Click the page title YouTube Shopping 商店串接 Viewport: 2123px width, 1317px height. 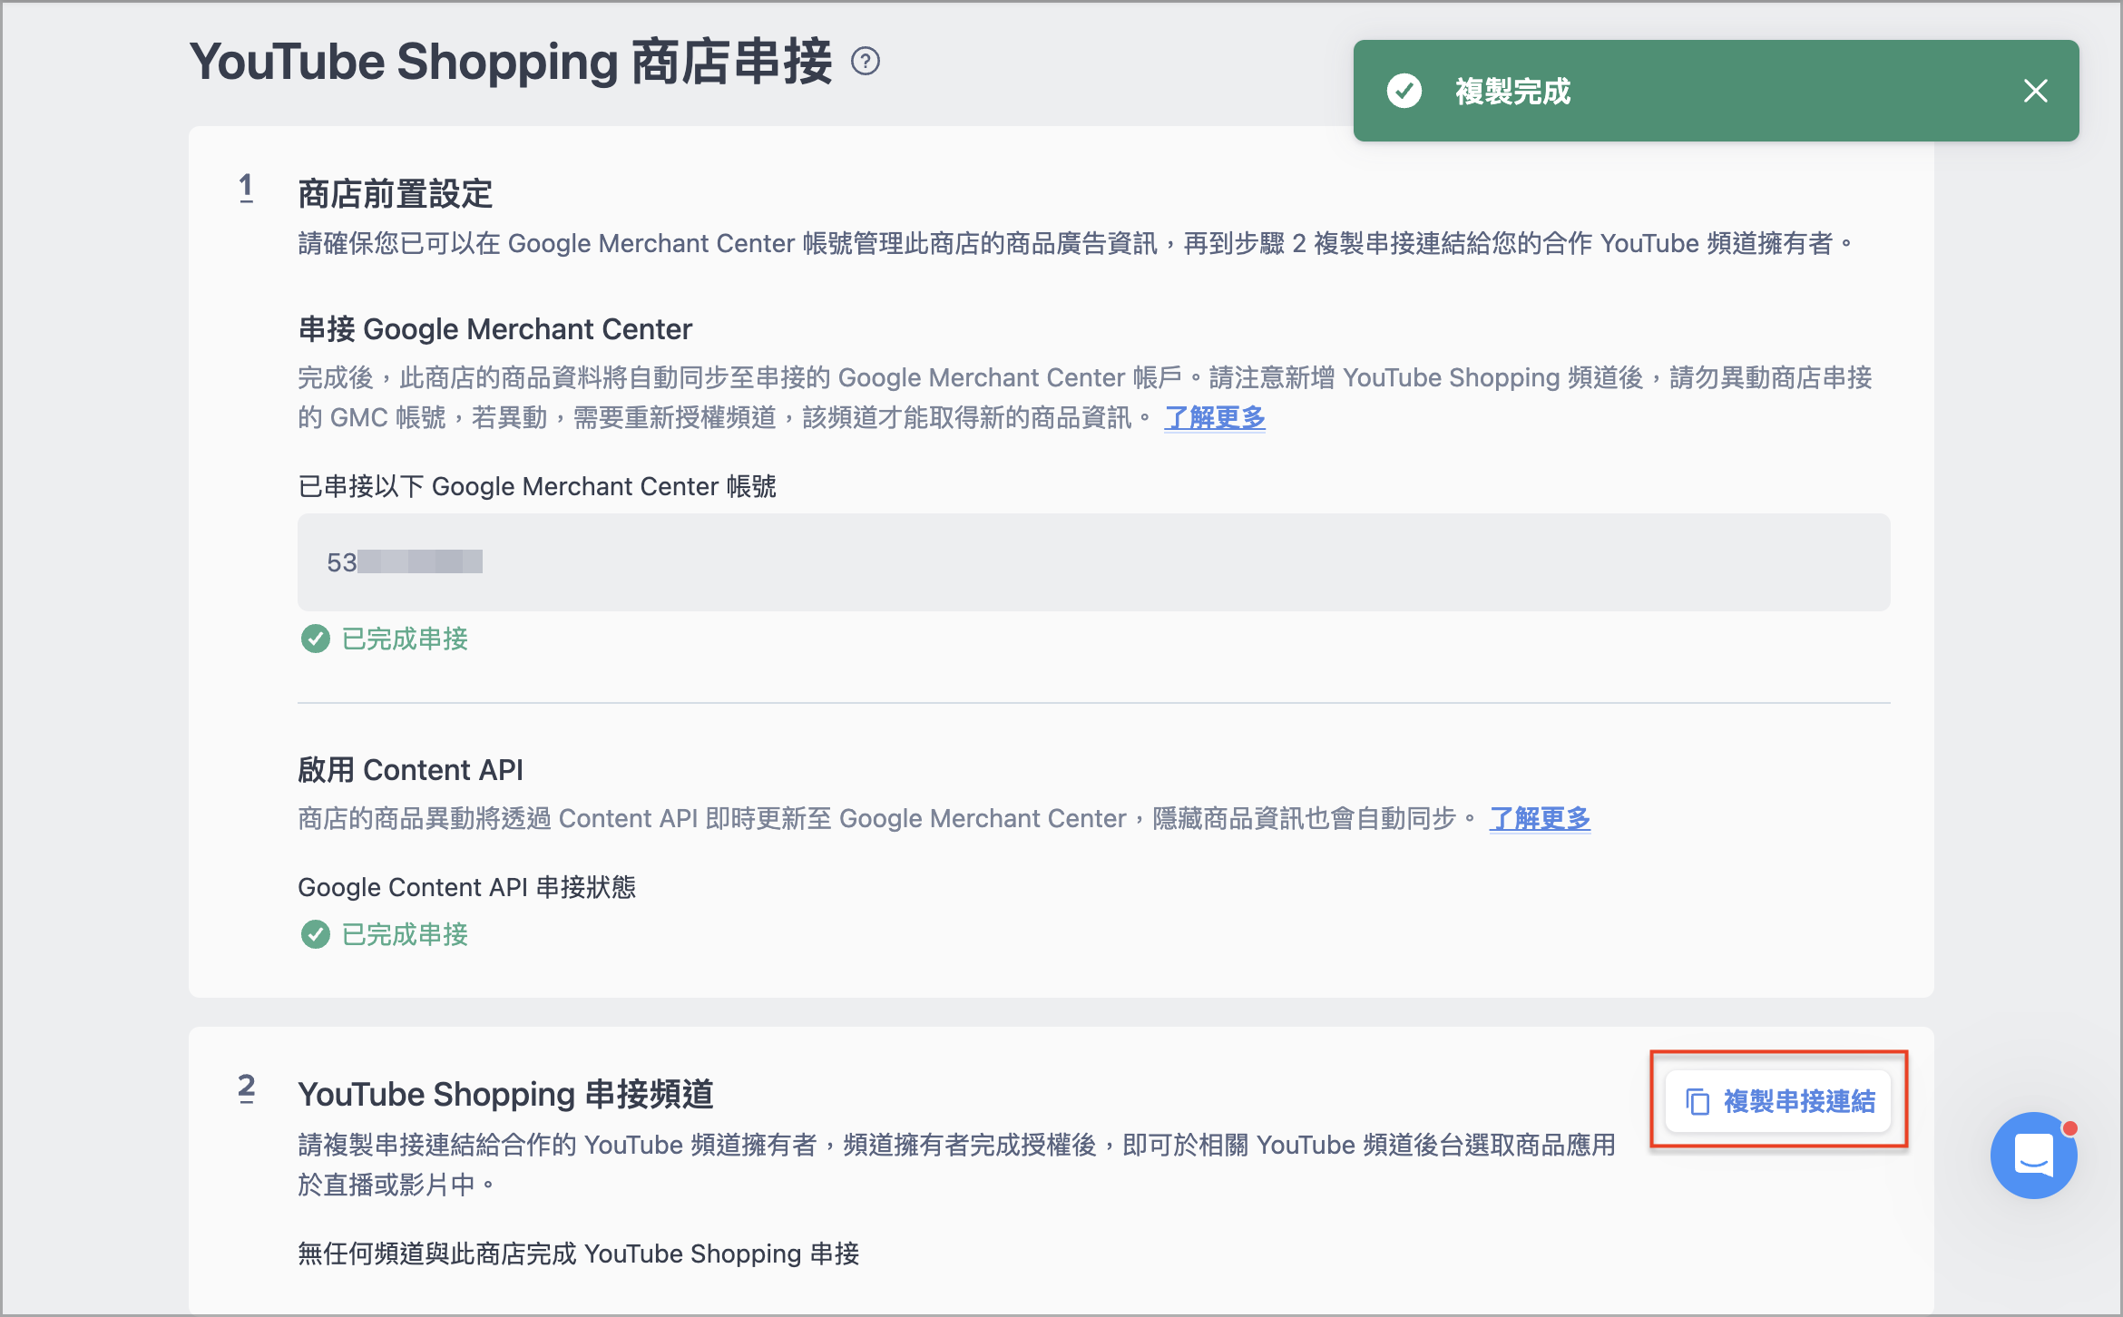coord(511,62)
